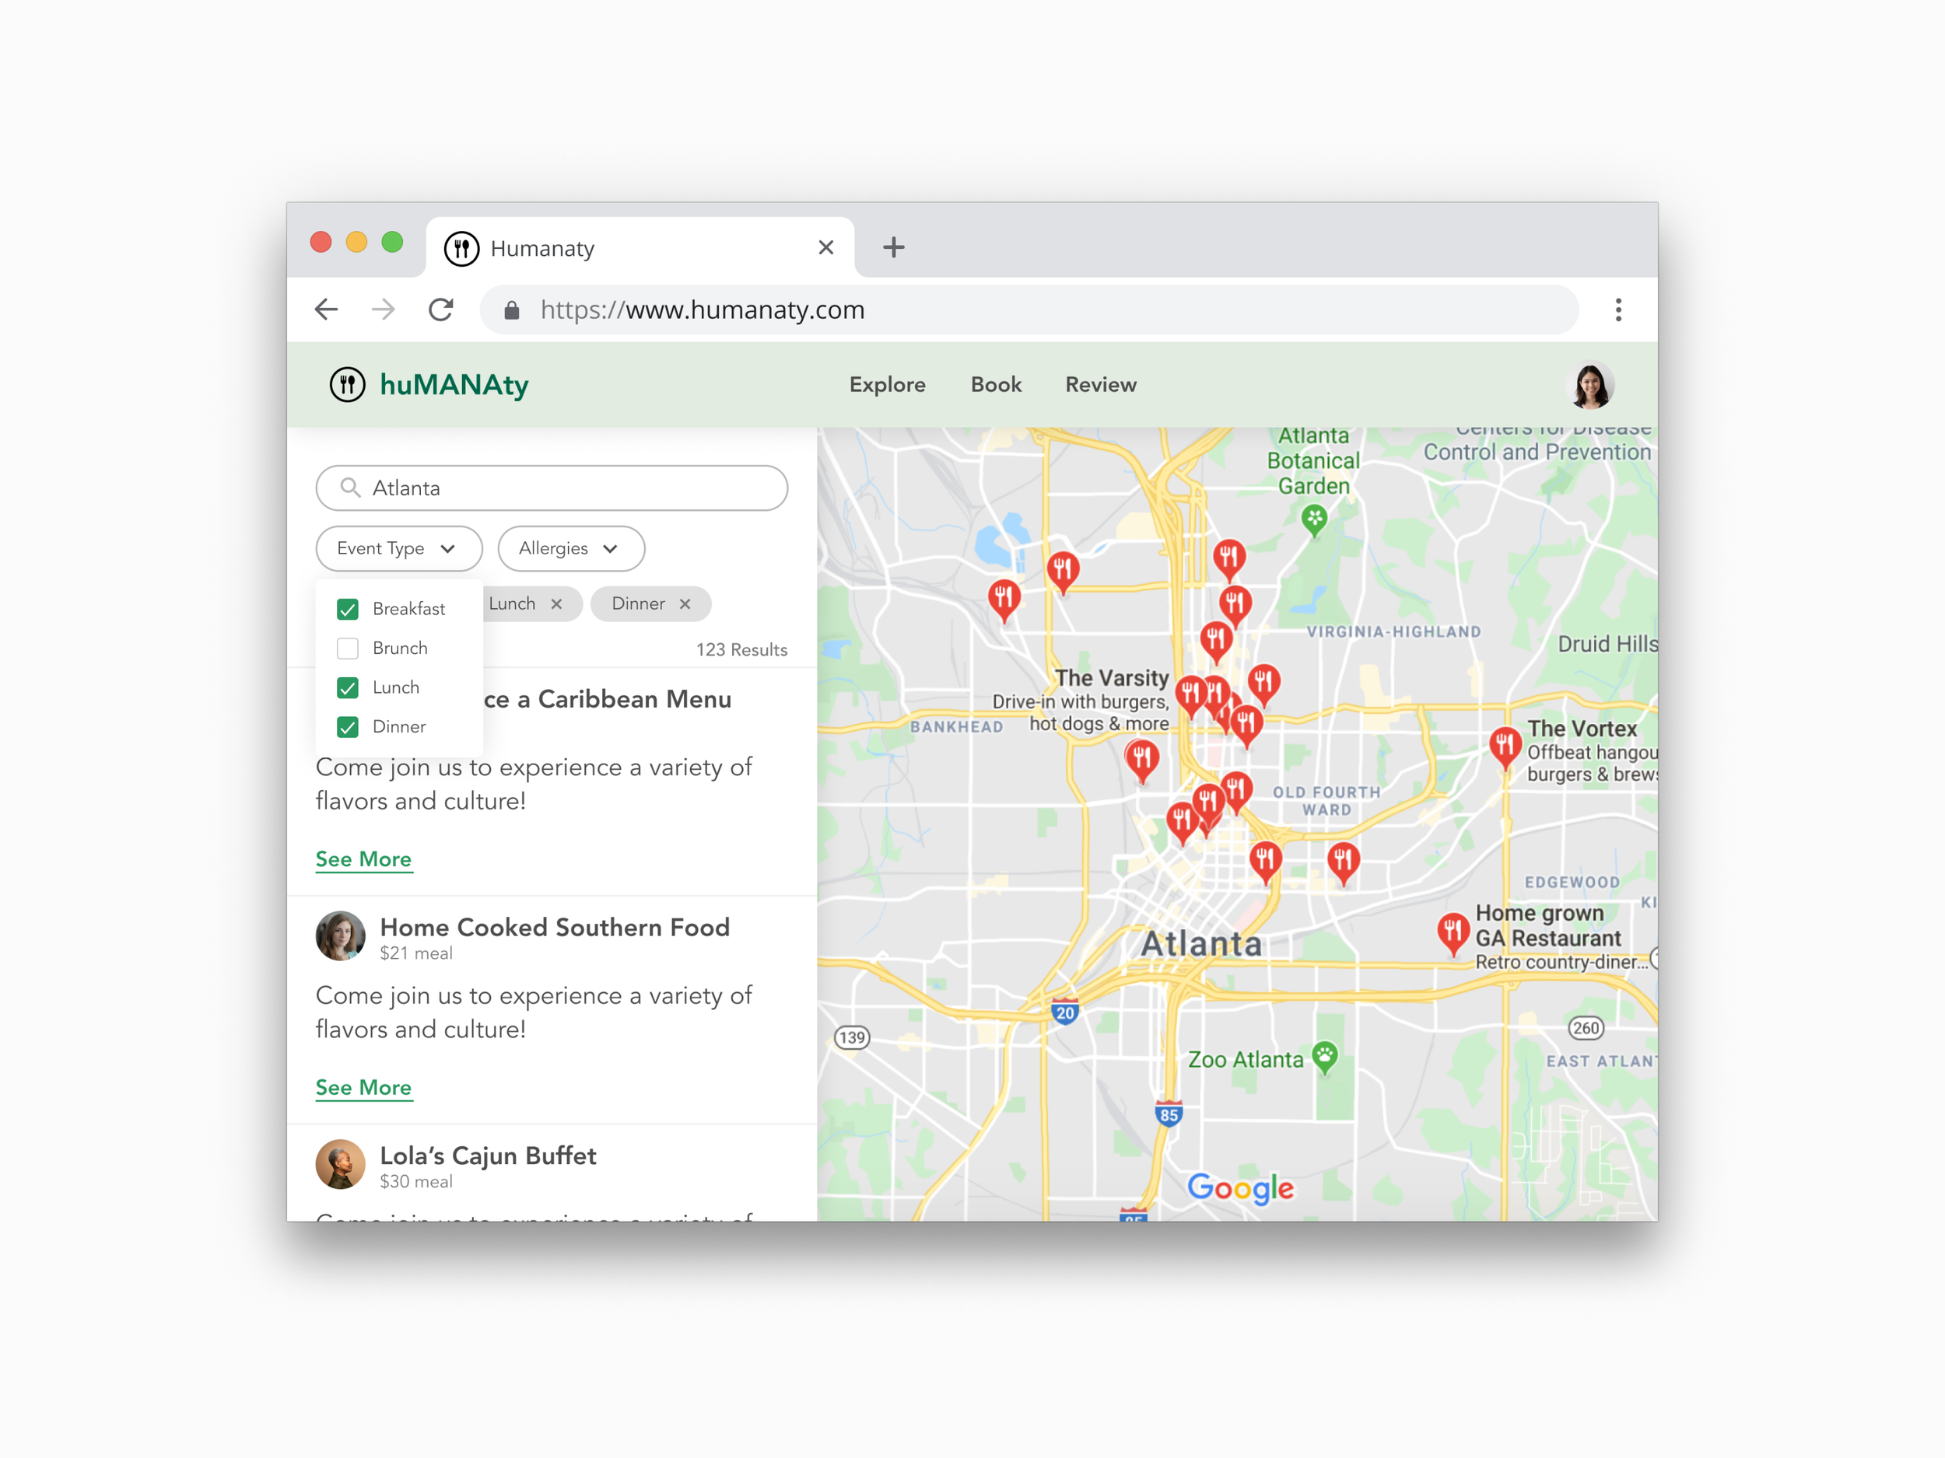Image resolution: width=1945 pixels, height=1458 pixels.
Task: Open a new browser tab
Action: pos(893,248)
